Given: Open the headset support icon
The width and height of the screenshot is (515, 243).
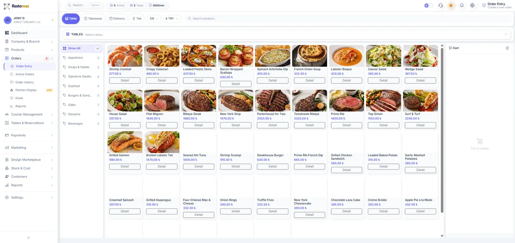Looking at the screenshot, I should tap(441, 6).
